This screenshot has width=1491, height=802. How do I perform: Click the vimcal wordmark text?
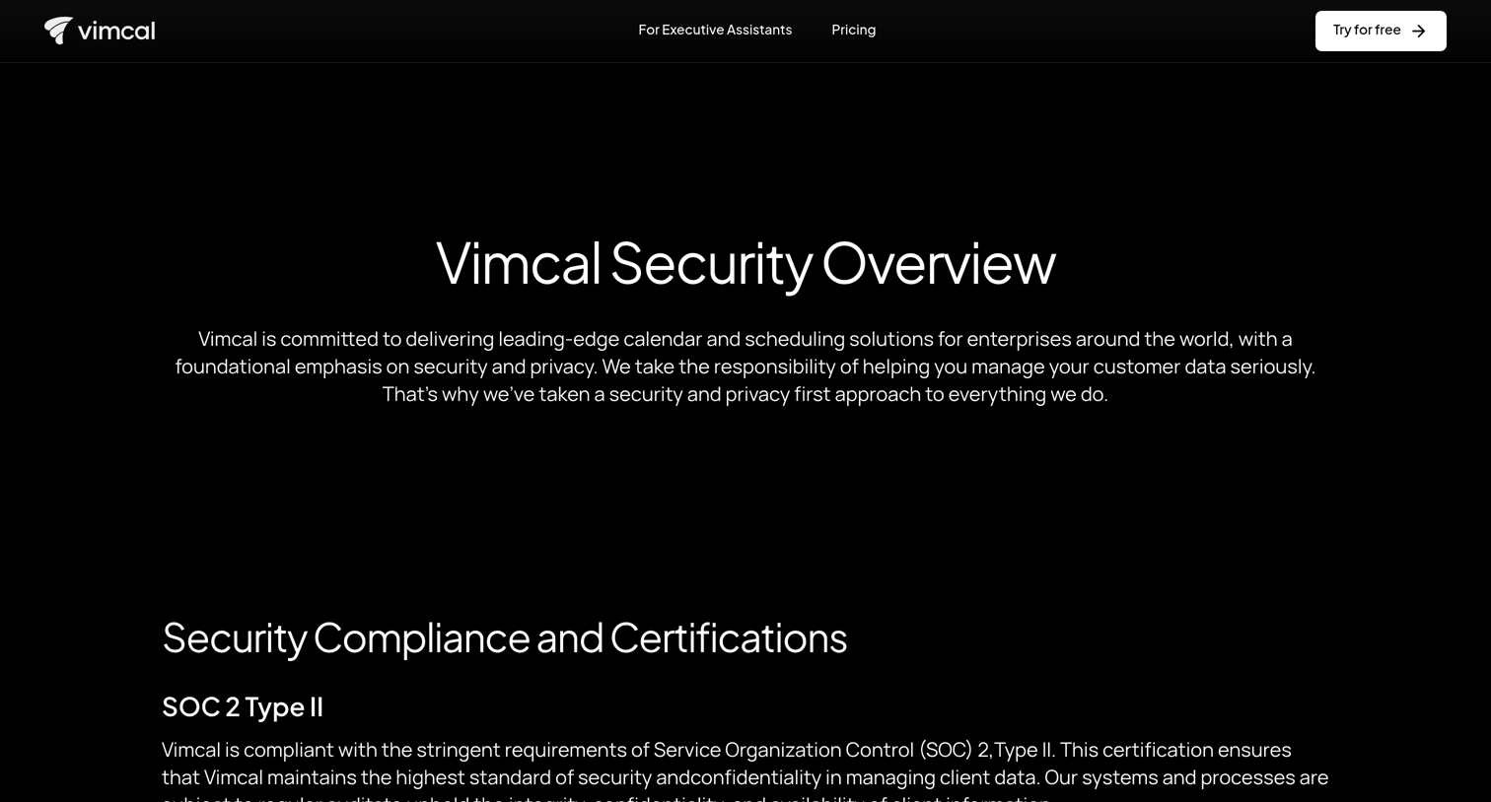[116, 31]
